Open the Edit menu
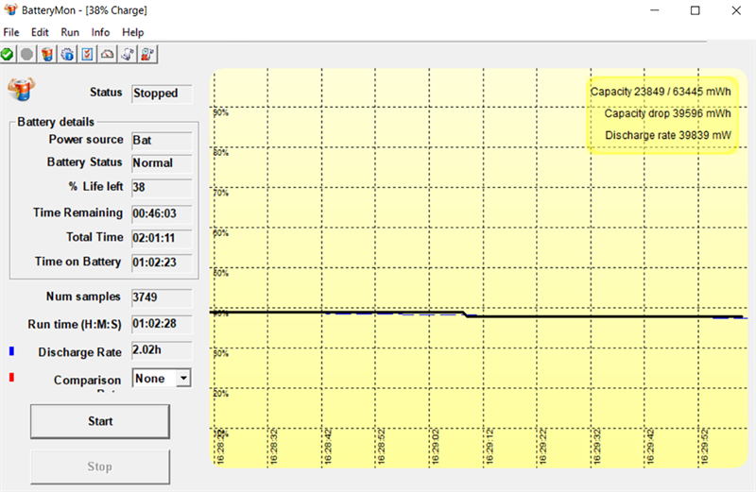The width and height of the screenshot is (756, 492). [40, 32]
